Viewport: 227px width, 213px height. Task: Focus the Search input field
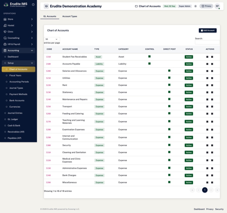[x=207, y=42]
